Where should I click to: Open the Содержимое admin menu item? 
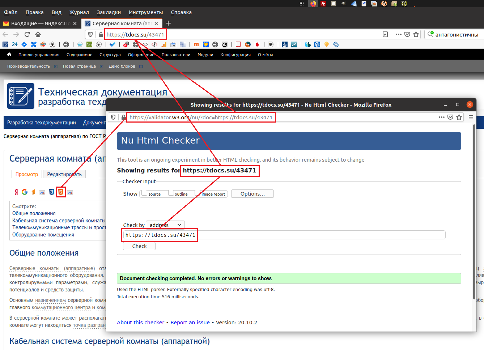pyautogui.click(x=80, y=55)
